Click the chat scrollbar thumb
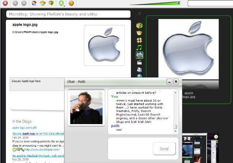 point(176,127)
